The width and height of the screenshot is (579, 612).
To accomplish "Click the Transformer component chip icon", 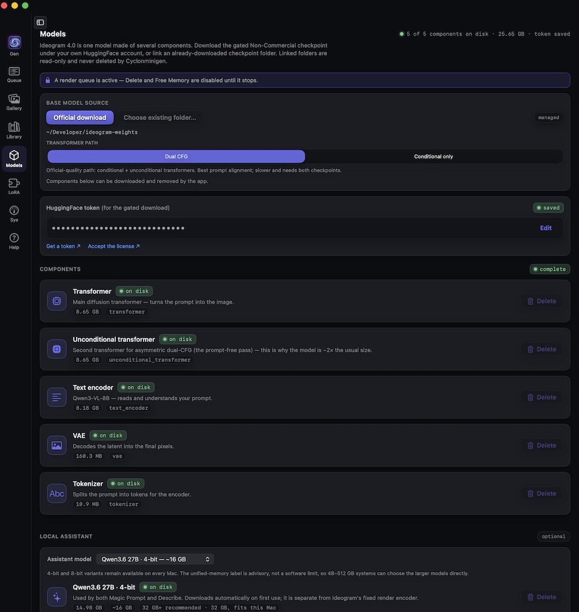I will (x=57, y=301).
